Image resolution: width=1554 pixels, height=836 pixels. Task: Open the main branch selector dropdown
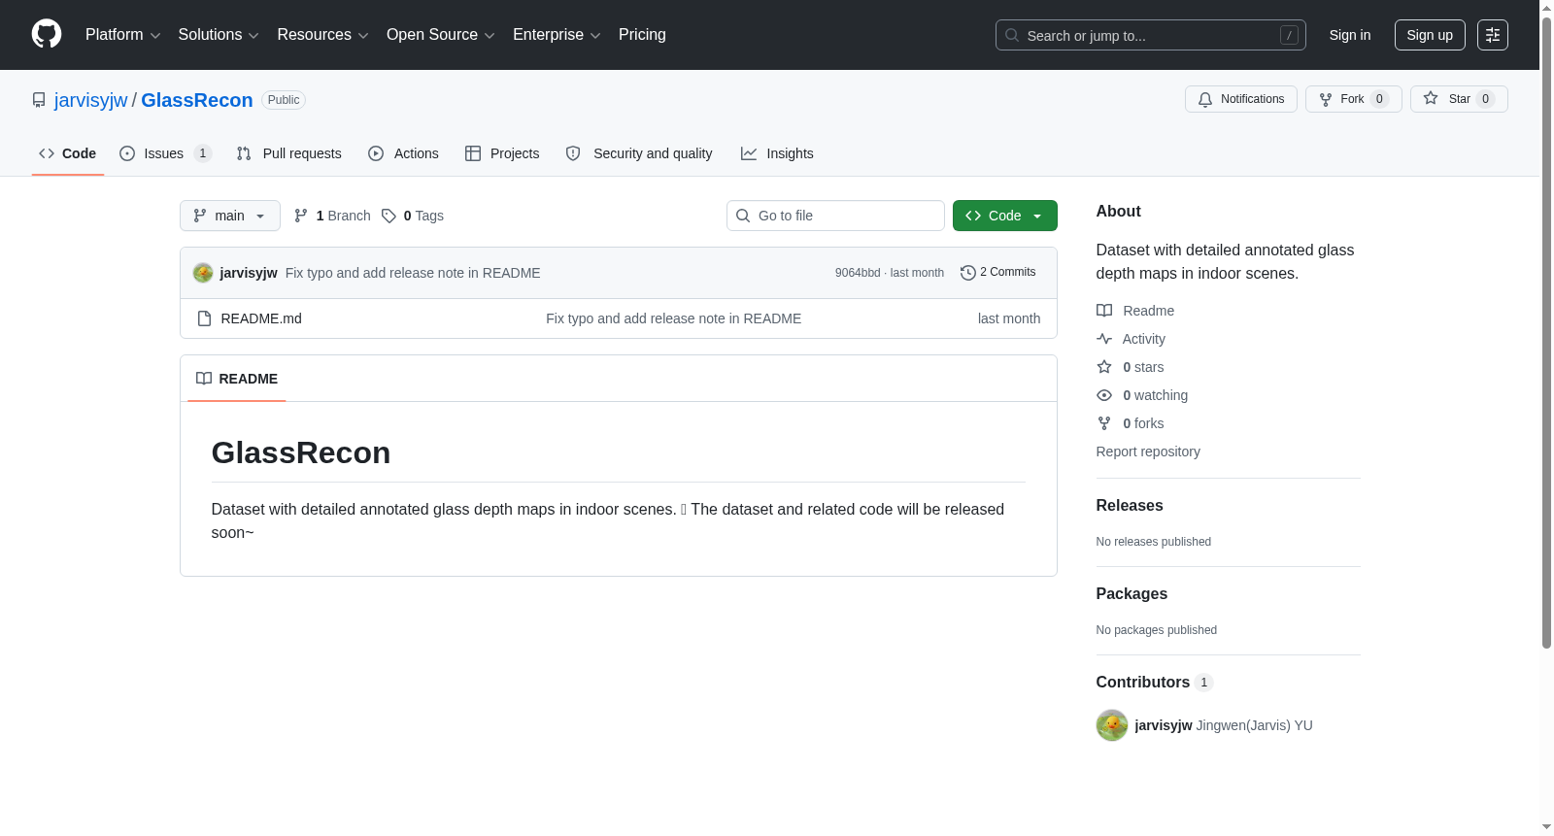(230, 216)
